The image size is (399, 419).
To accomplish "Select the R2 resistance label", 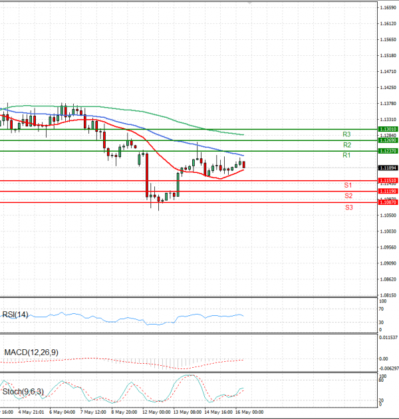I will (x=347, y=145).
